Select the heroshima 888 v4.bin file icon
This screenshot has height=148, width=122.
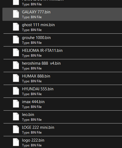(x=16, y=65)
